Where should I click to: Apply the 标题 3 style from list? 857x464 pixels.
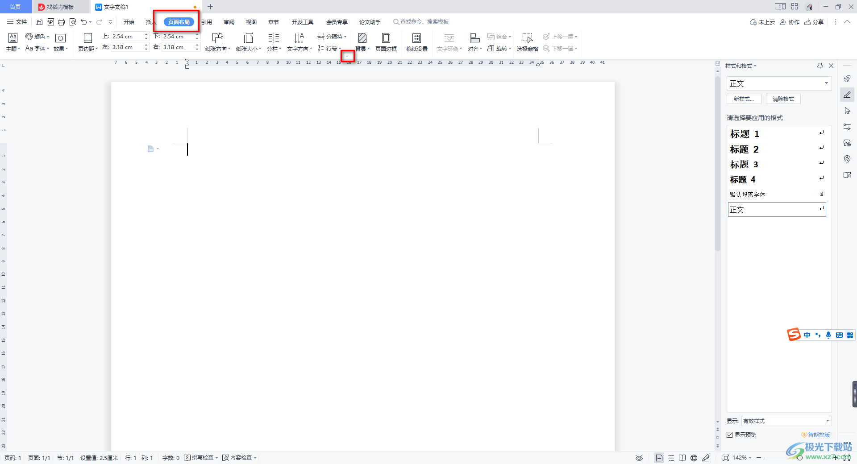point(777,164)
